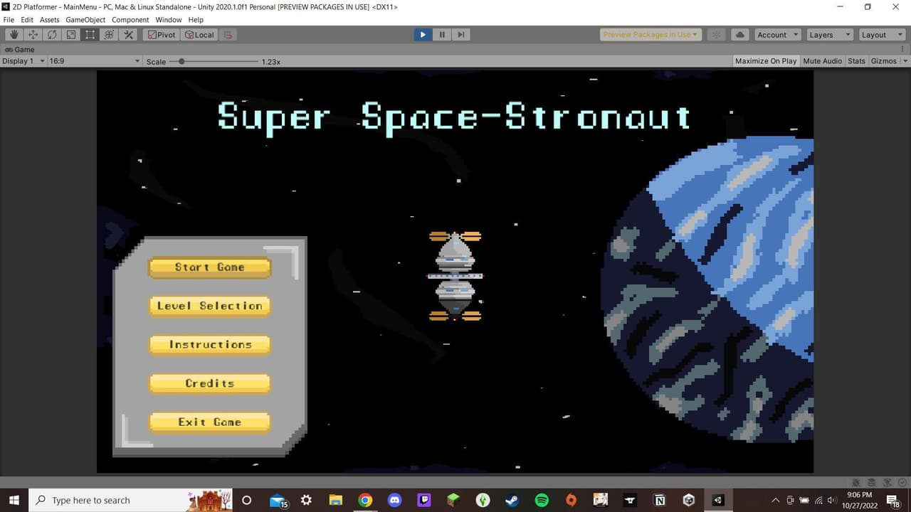
Task: Open the Cloud services icon
Action: [739, 34]
